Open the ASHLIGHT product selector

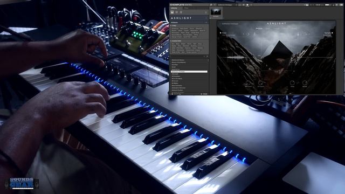[x=189, y=18]
